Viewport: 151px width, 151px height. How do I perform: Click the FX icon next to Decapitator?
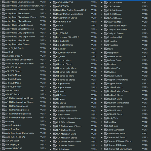point(105,53)
